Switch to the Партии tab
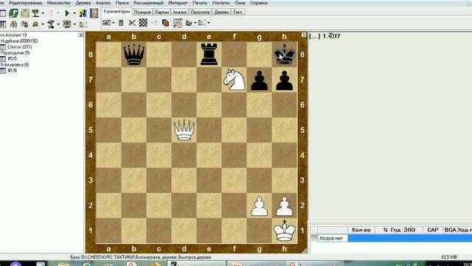Screen dimensions: 472x266 (162, 12)
